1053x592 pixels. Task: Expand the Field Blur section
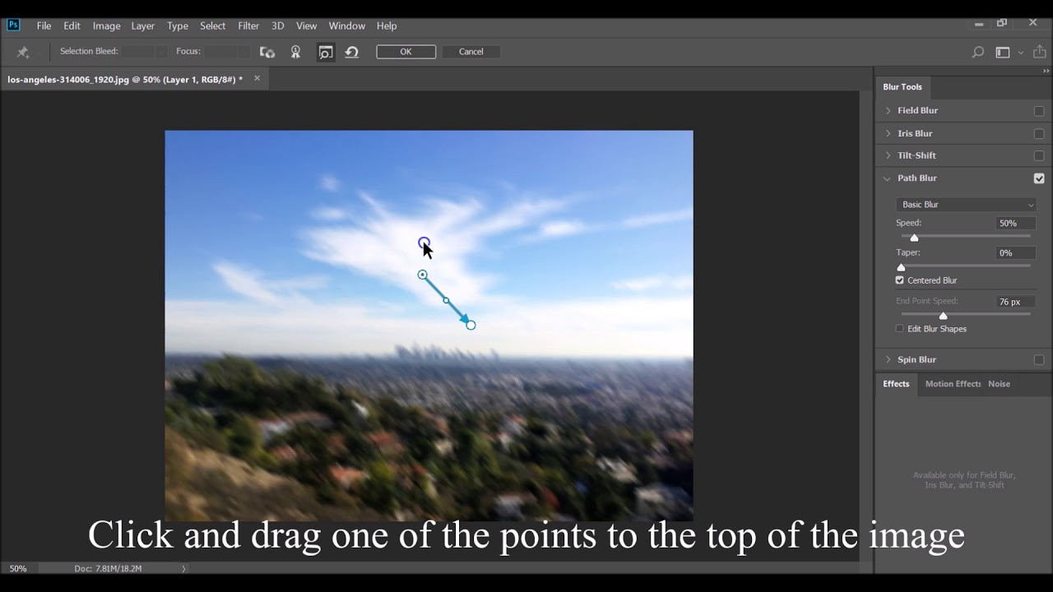coord(888,110)
